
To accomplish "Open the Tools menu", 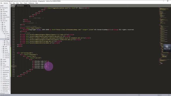I will (x=21, y=3).
